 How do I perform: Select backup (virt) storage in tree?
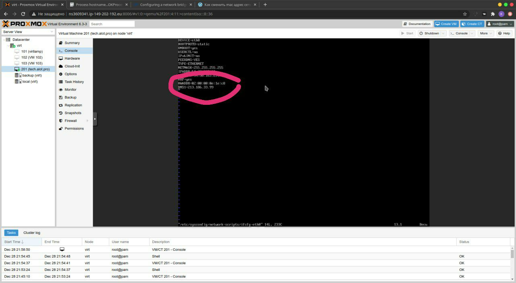[x=32, y=75]
